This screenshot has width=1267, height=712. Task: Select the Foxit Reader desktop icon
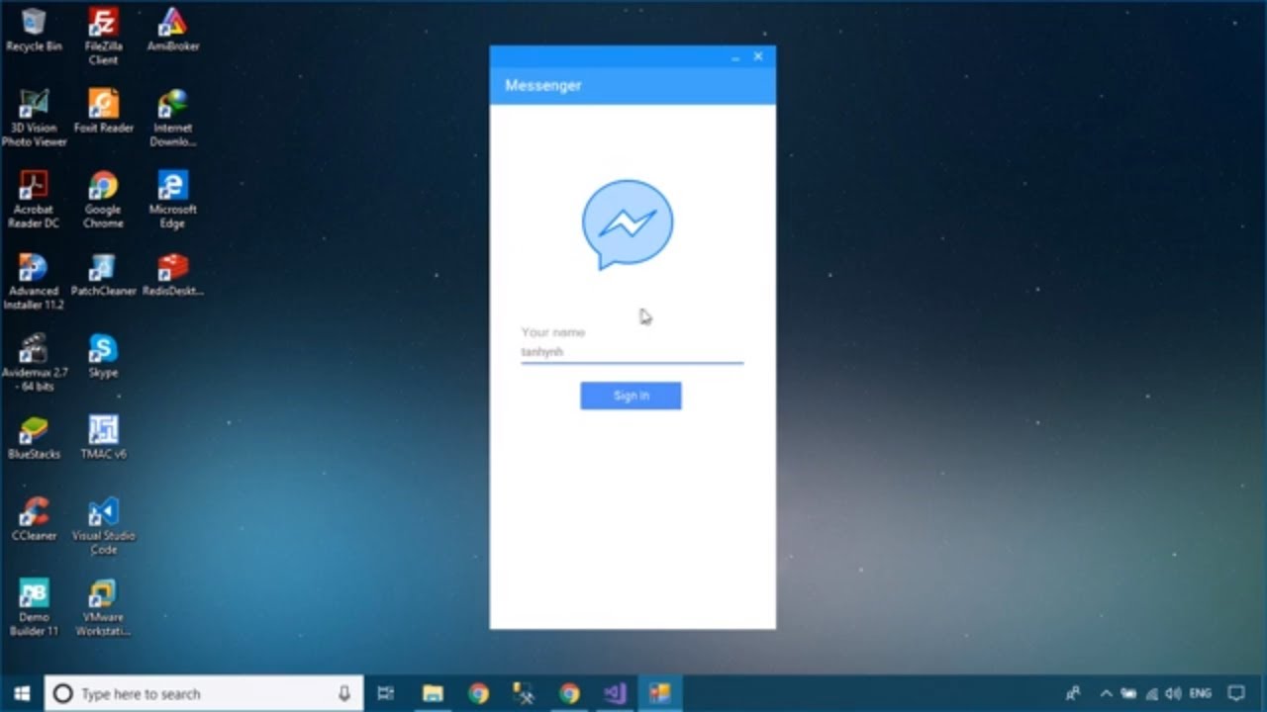(x=103, y=111)
